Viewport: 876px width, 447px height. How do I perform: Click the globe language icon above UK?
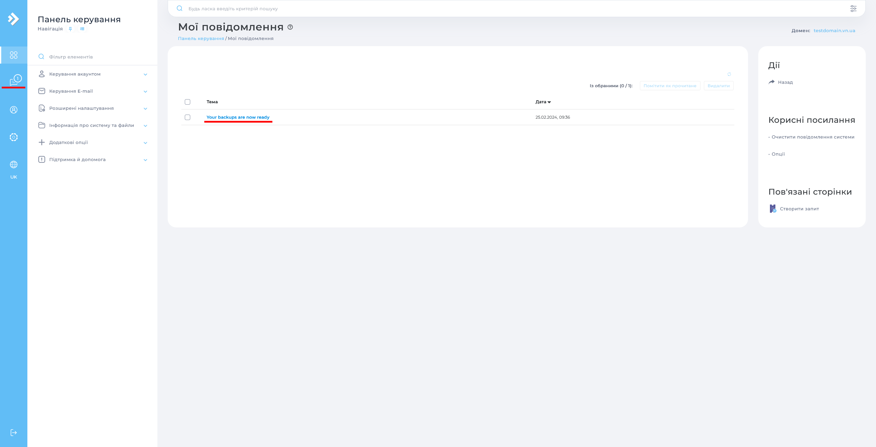click(14, 164)
